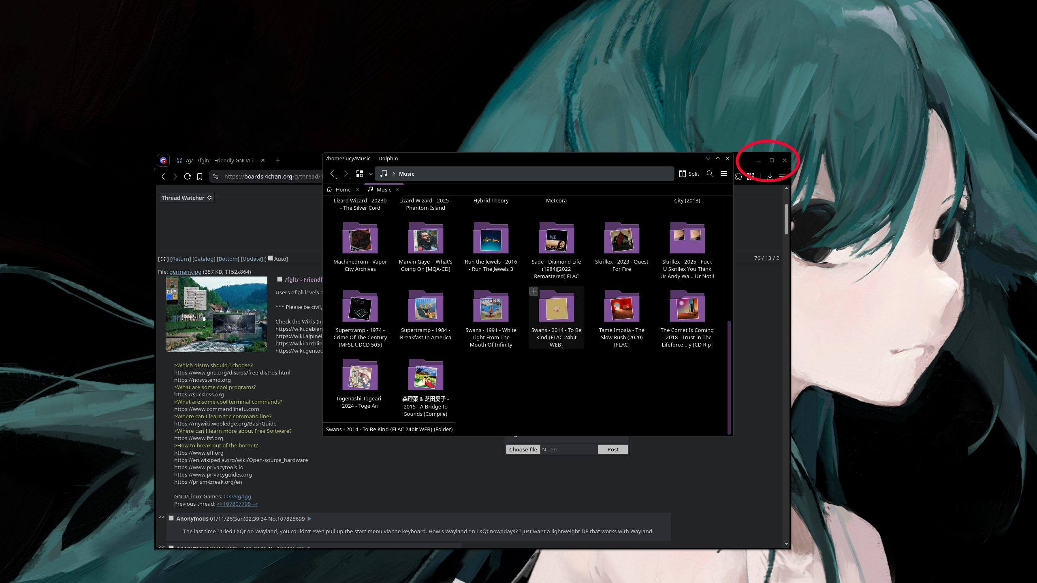1037x583 pixels.
Task: Switch Dolphin to icons view mode
Action: [x=359, y=174]
